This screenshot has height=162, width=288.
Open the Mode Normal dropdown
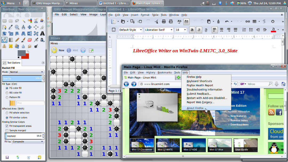coord(27,72)
